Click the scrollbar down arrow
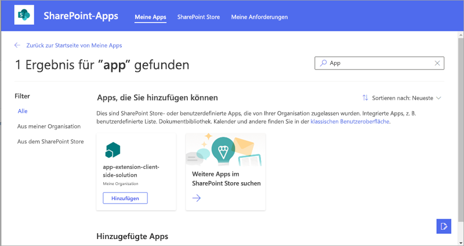 461,242
